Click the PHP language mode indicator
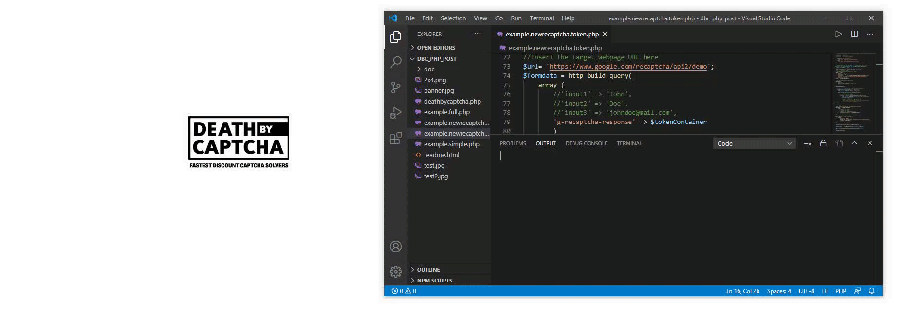This screenshot has height=317, width=924. 840,291
